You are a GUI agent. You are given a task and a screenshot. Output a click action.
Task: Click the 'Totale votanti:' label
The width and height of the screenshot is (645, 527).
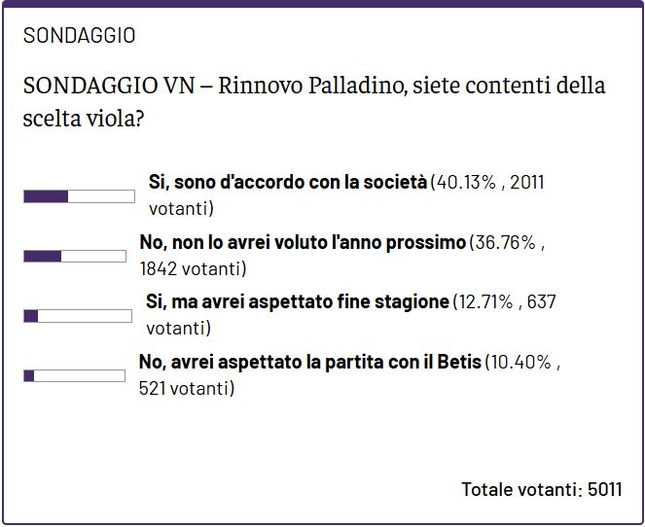(521, 488)
